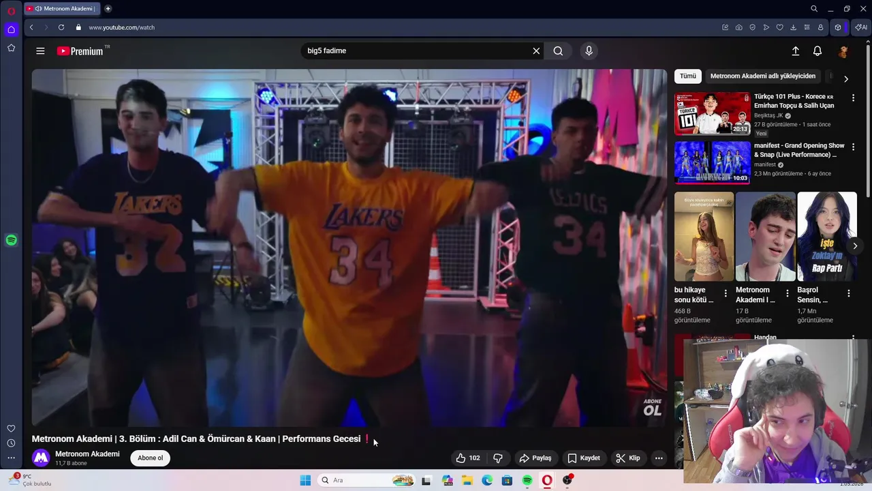The height and width of the screenshot is (491, 872).
Task: Open the account avatar menu
Action: (x=843, y=51)
